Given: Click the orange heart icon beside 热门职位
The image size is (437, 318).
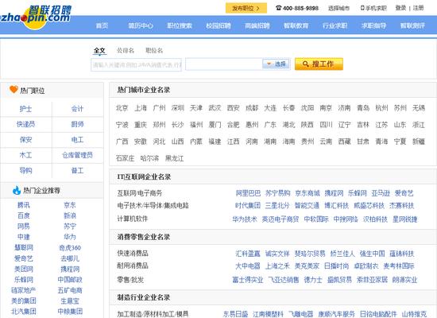Looking at the screenshot, I should click(x=14, y=90).
